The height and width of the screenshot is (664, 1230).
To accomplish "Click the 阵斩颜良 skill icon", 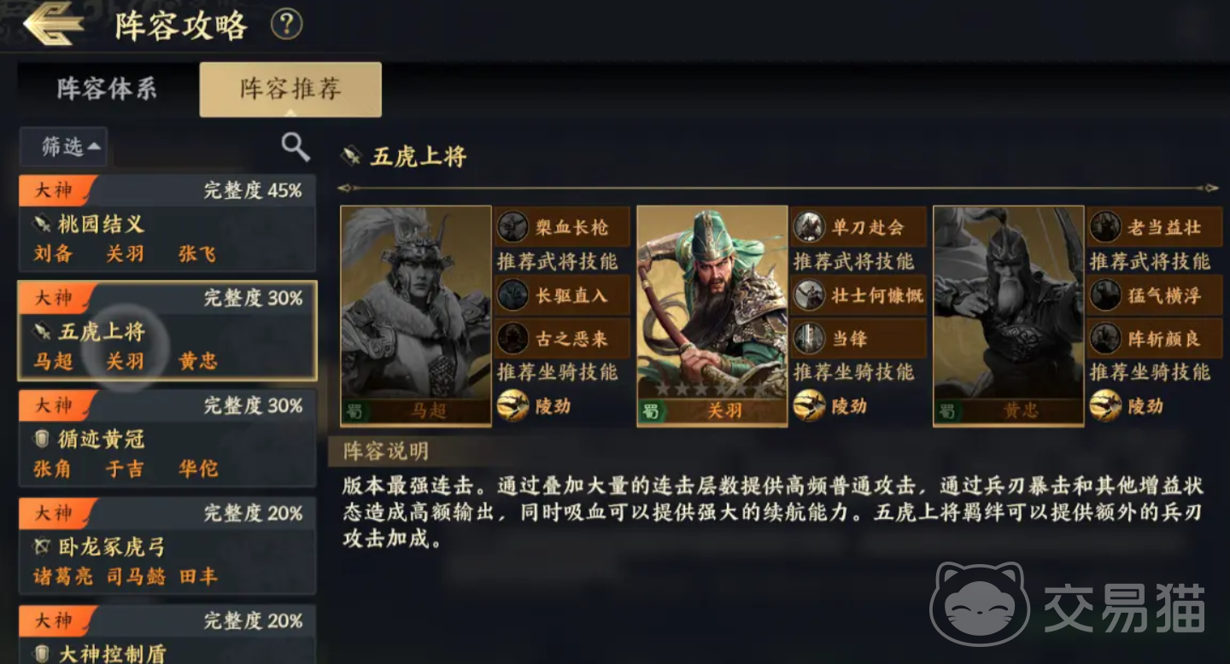I will [1104, 338].
